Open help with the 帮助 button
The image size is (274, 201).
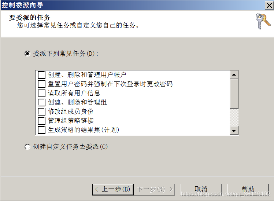click(248, 189)
